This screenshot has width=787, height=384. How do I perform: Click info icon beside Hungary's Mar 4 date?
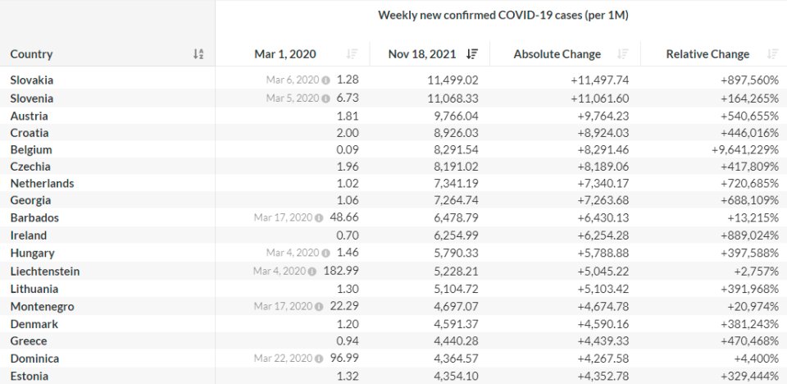coord(325,254)
